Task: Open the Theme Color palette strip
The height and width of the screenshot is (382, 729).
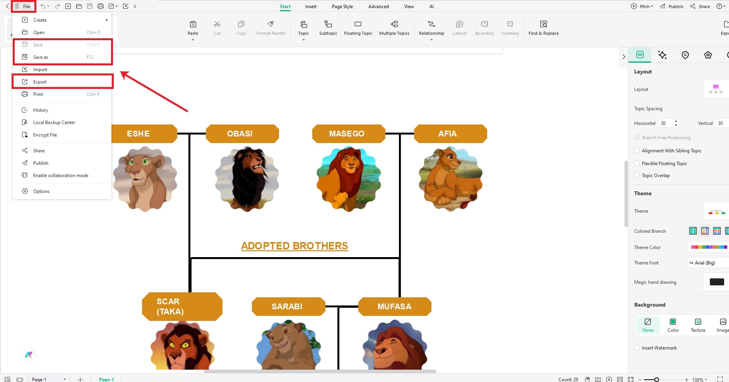Action: (709, 247)
